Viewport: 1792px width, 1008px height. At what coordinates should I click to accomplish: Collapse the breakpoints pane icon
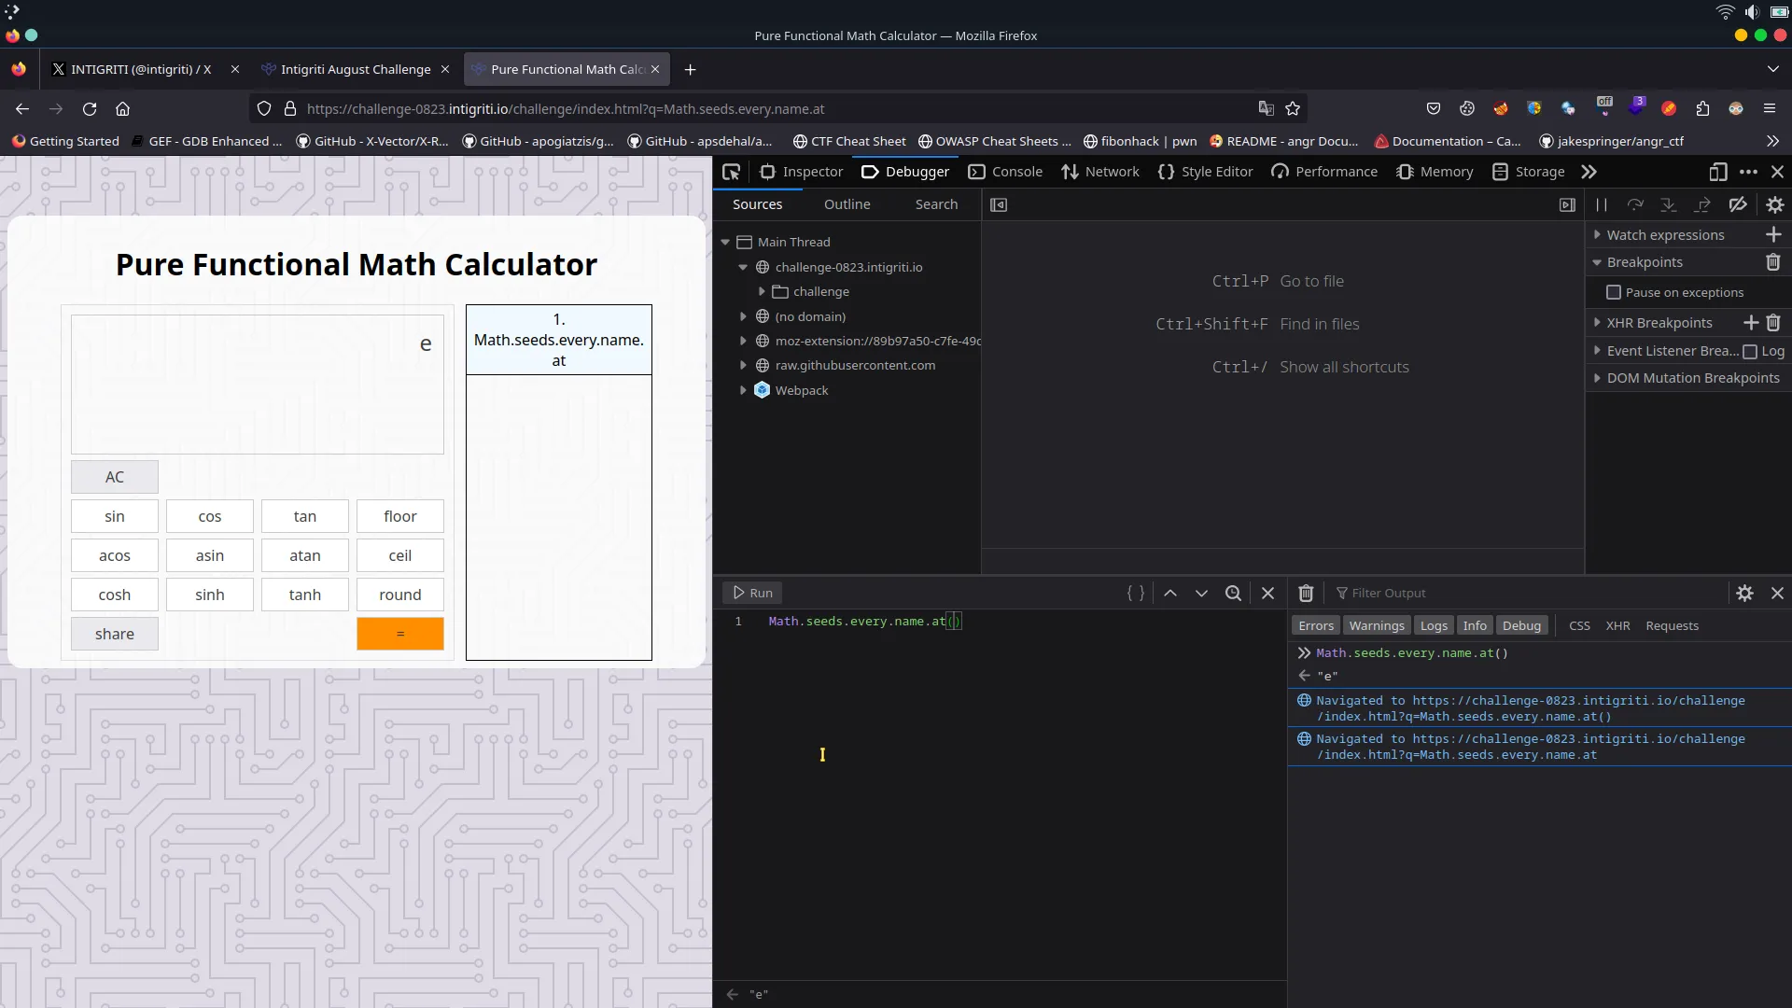tap(1567, 204)
